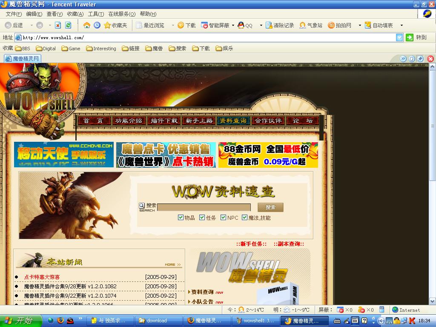Open the 插件下载 navigation link
Viewport: 436px width, 327px height.
[x=164, y=120]
